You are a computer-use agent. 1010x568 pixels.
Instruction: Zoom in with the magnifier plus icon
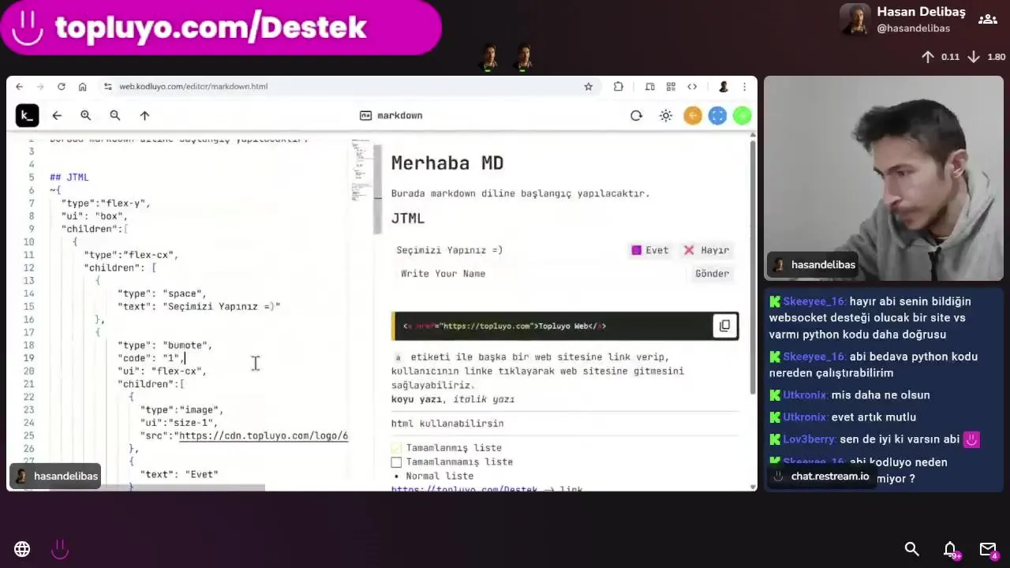click(x=86, y=116)
